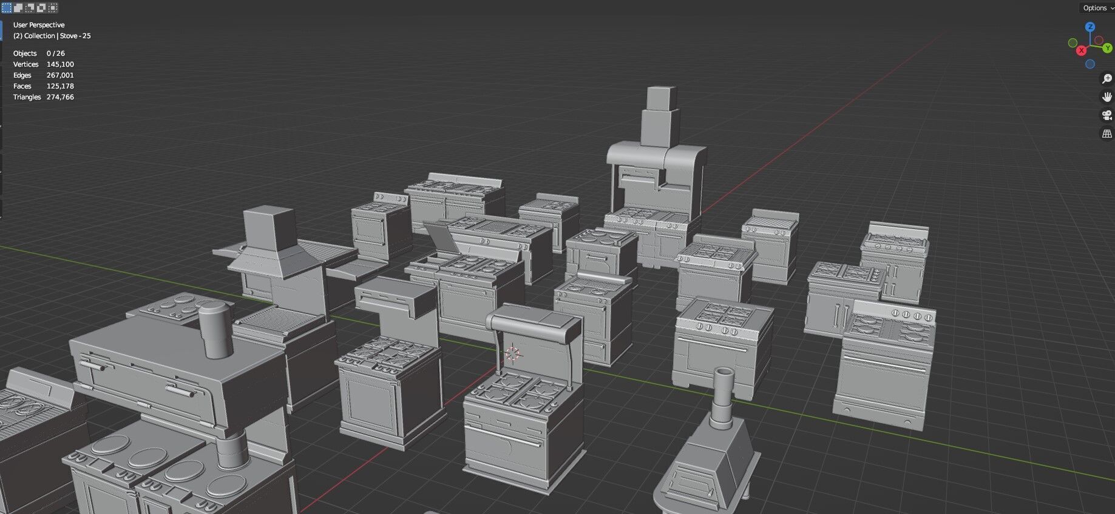Image resolution: width=1115 pixels, height=514 pixels.
Task: Click the Pan view hand icon
Action: click(x=1107, y=97)
